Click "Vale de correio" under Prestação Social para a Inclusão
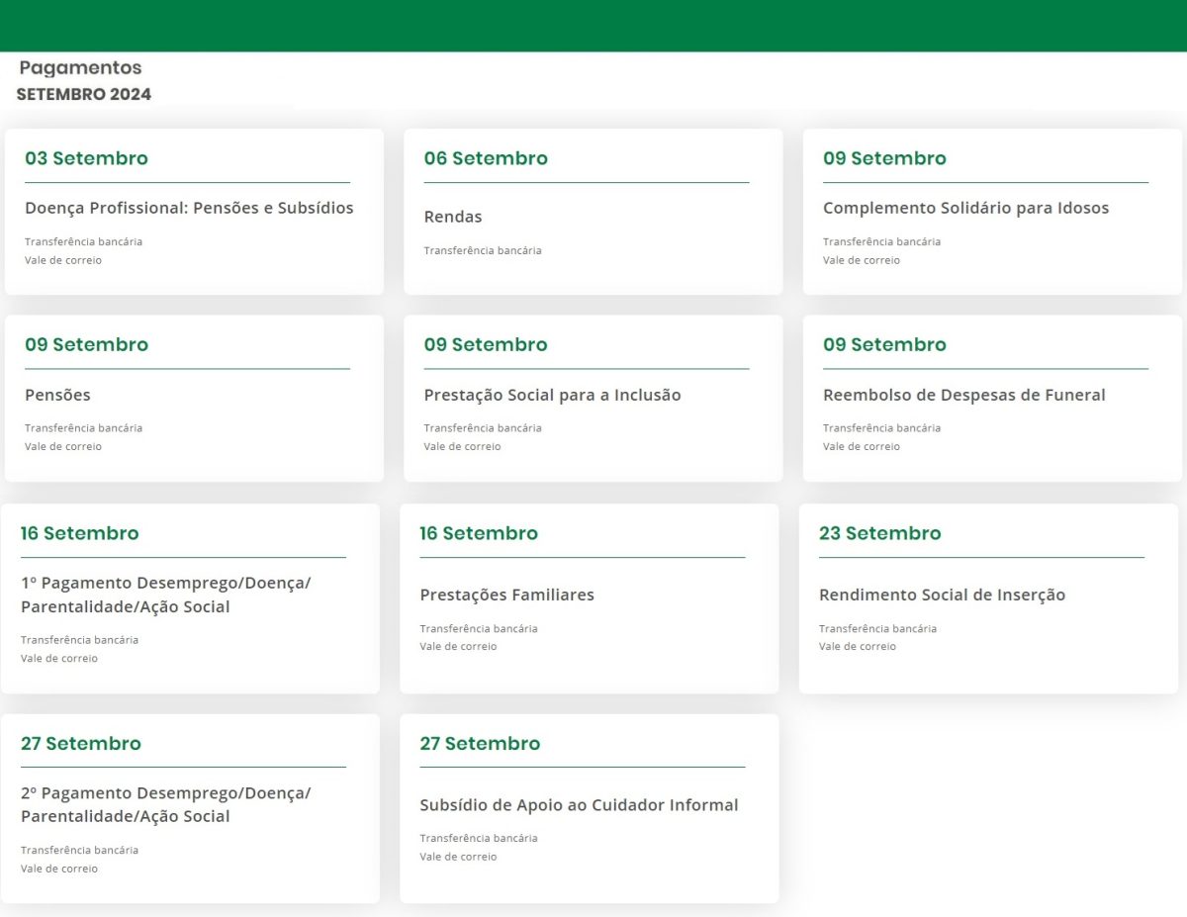 (462, 446)
